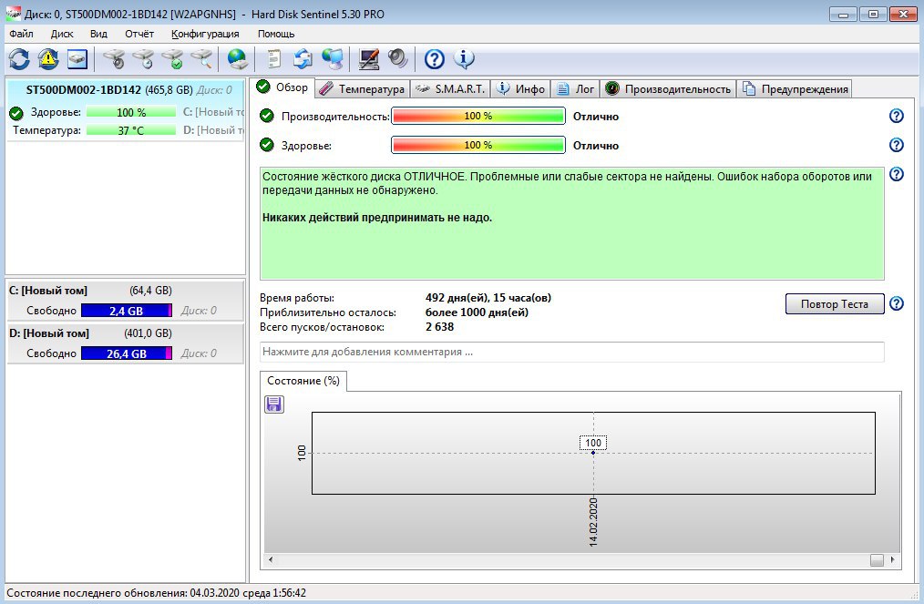Image resolution: width=924 pixels, height=604 pixels.
Task: Click the disk with magnifier icon
Action: (201, 59)
